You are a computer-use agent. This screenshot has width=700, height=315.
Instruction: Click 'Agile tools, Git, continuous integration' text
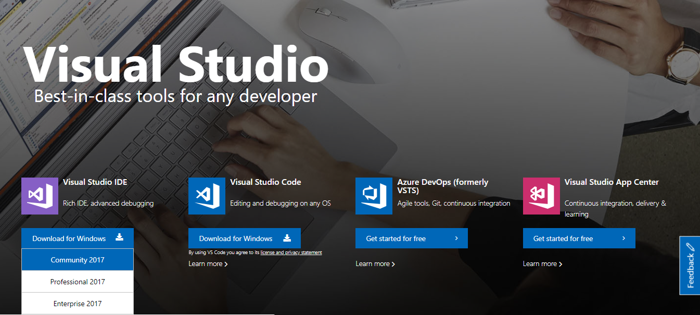click(454, 204)
